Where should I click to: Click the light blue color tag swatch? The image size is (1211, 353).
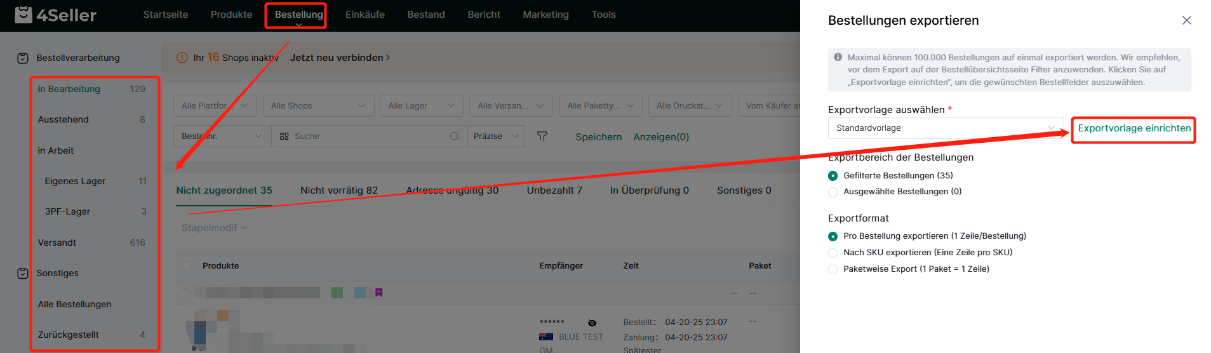360,292
